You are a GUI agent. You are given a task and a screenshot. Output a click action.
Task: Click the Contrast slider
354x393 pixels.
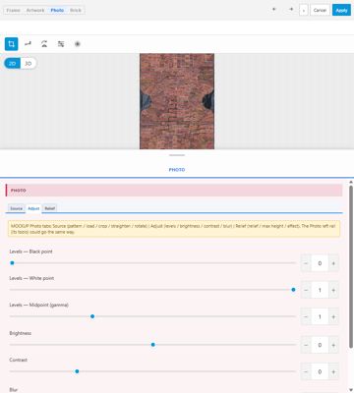(x=152, y=371)
